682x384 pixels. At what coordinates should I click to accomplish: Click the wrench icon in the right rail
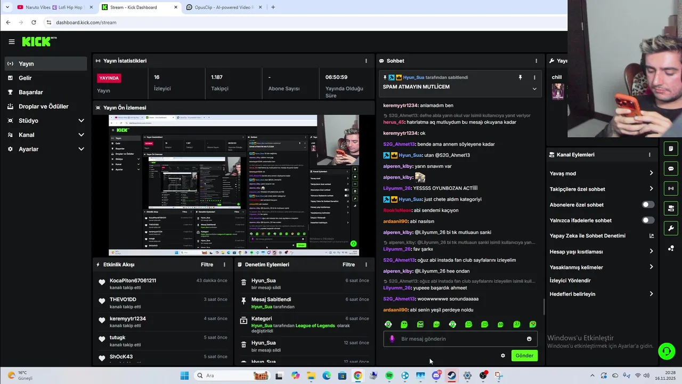pyautogui.click(x=671, y=228)
